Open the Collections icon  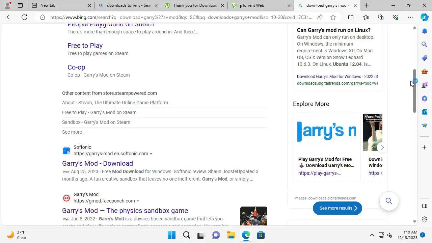pos(381,17)
